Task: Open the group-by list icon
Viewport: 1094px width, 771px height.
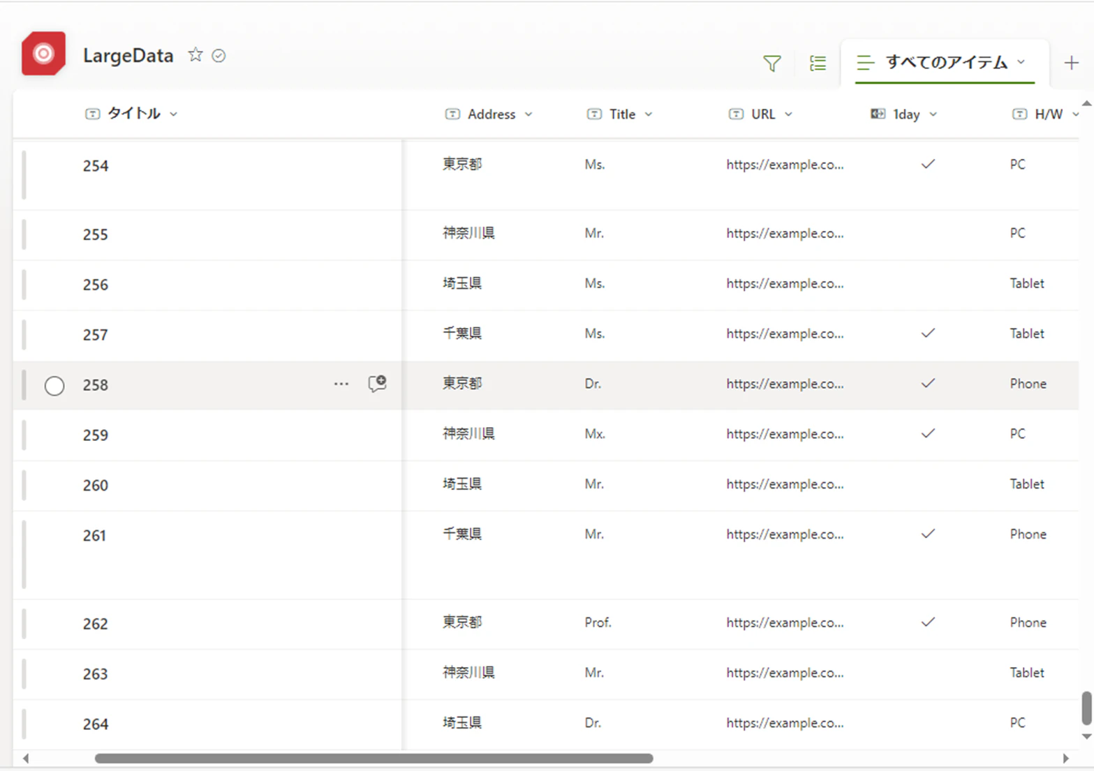Action: (818, 63)
